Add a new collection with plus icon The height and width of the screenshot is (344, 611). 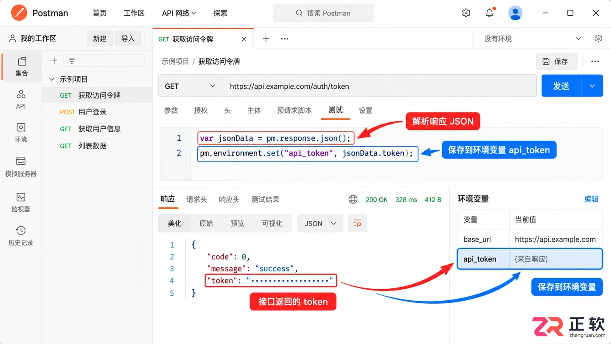point(54,61)
